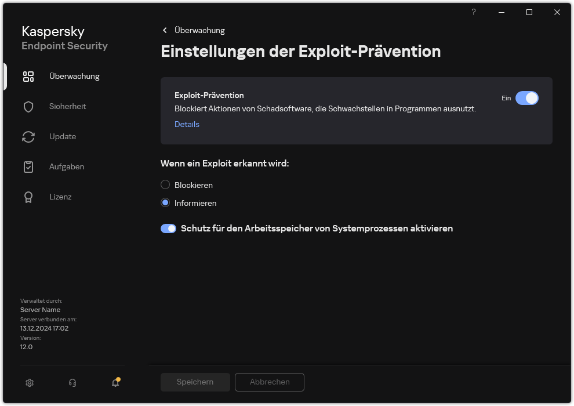Open the Überwachung monitoring section
Image resolution: width=574 pixels, height=406 pixels.
click(74, 76)
